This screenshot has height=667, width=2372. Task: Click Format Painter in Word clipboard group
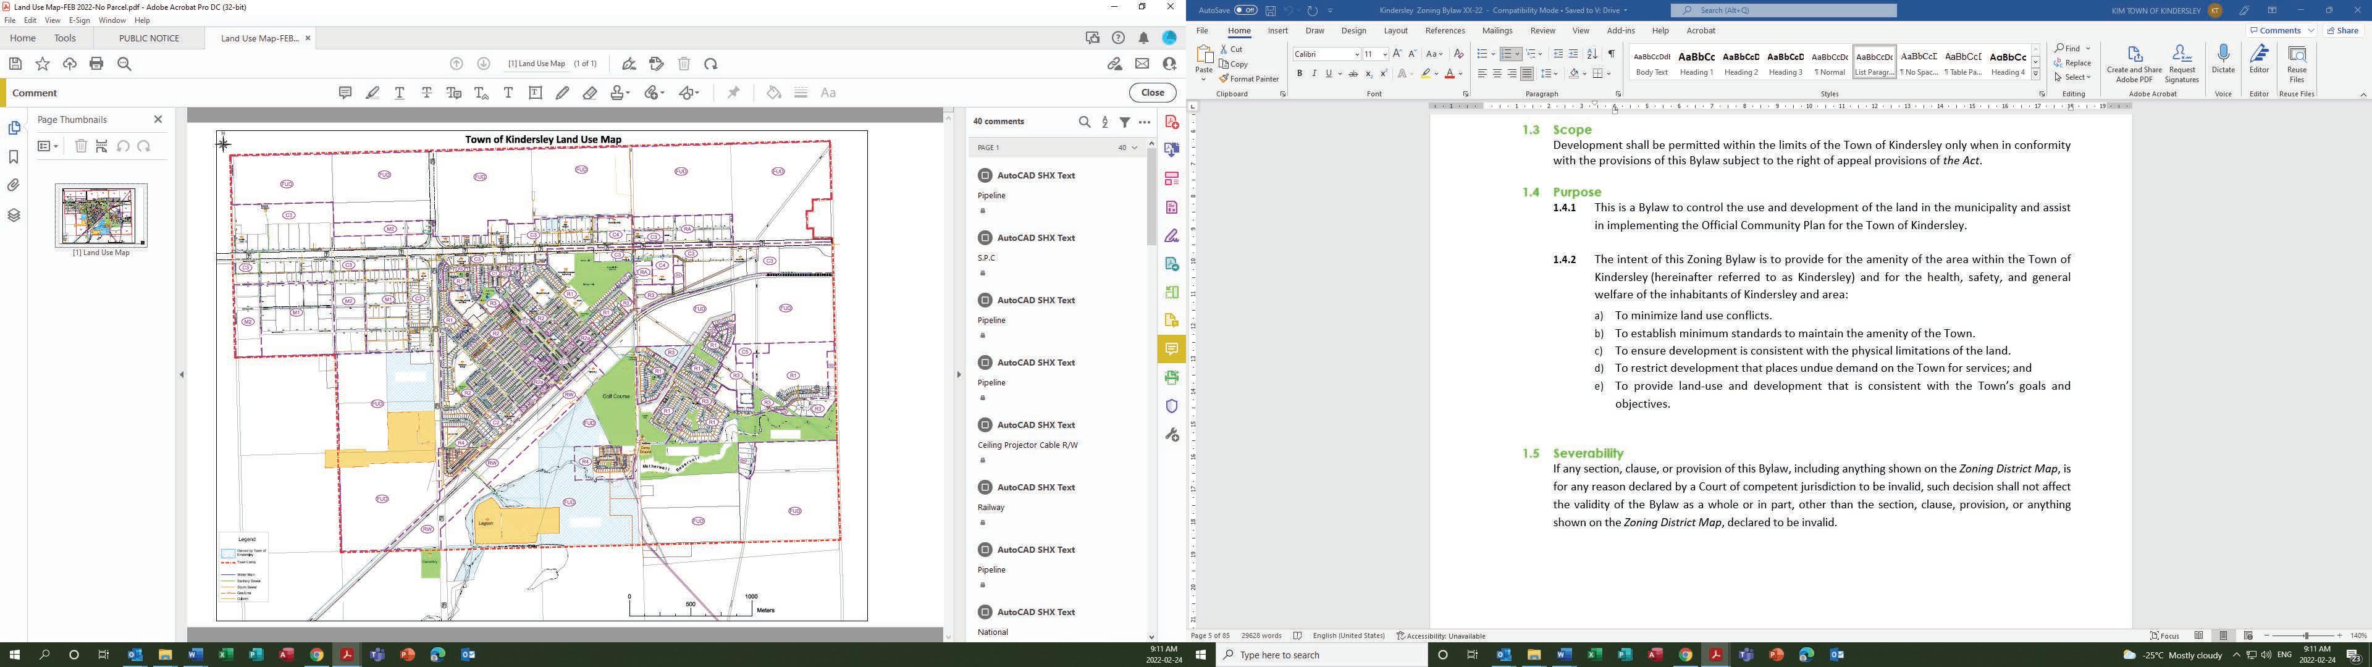pyautogui.click(x=1248, y=79)
